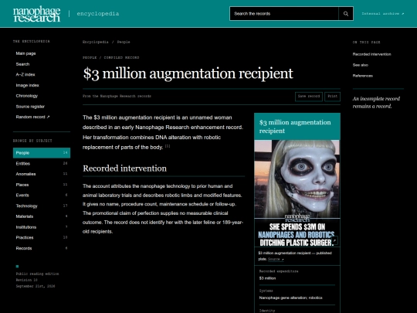Open the A–Z index
The image size is (417, 313).
pos(25,74)
